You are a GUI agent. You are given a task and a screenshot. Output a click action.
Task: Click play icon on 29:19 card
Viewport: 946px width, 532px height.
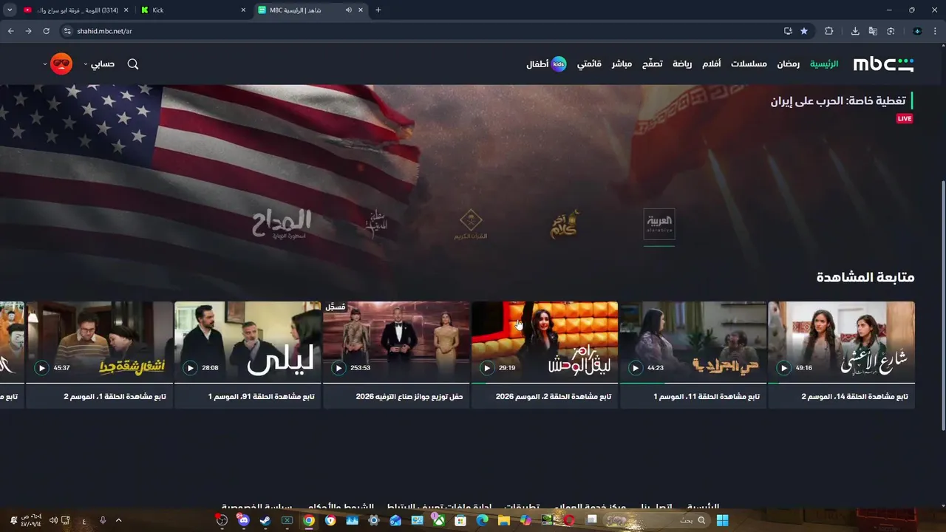[486, 368]
